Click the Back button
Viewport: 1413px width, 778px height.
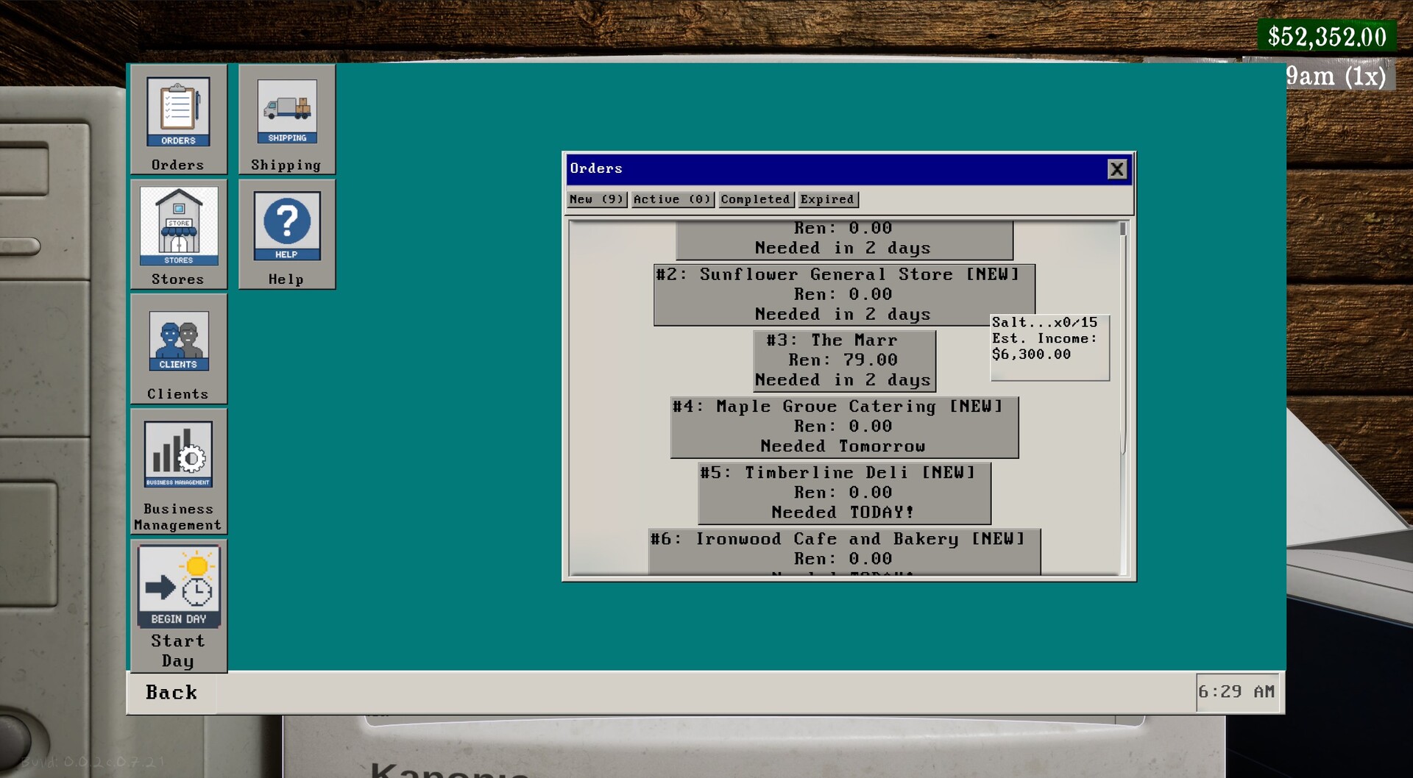pos(171,692)
